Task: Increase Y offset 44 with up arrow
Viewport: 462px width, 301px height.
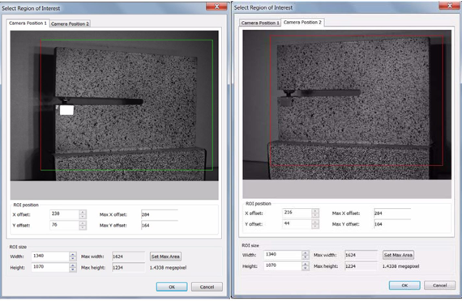Action: pyautogui.click(x=315, y=222)
